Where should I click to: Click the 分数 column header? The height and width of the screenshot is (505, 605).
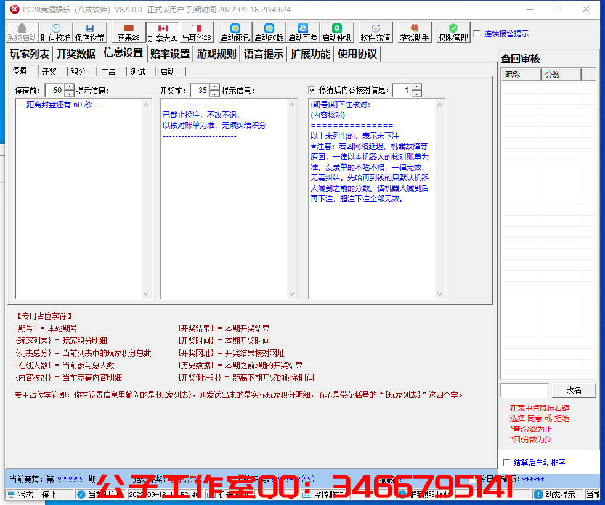[x=561, y=75]
